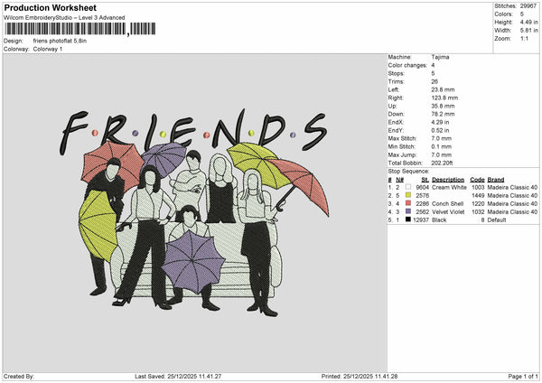Click the Color changes label
This screenshot has width=542, height=383.
pos(407,65)
